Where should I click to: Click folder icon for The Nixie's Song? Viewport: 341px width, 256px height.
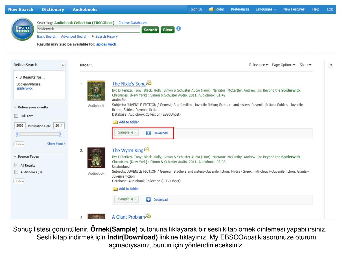[x=115, y=122]
